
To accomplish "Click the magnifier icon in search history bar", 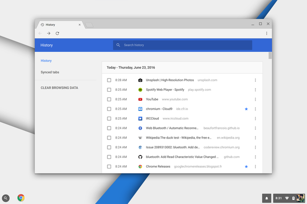I will pyautogui.click(x=118, y=45).
